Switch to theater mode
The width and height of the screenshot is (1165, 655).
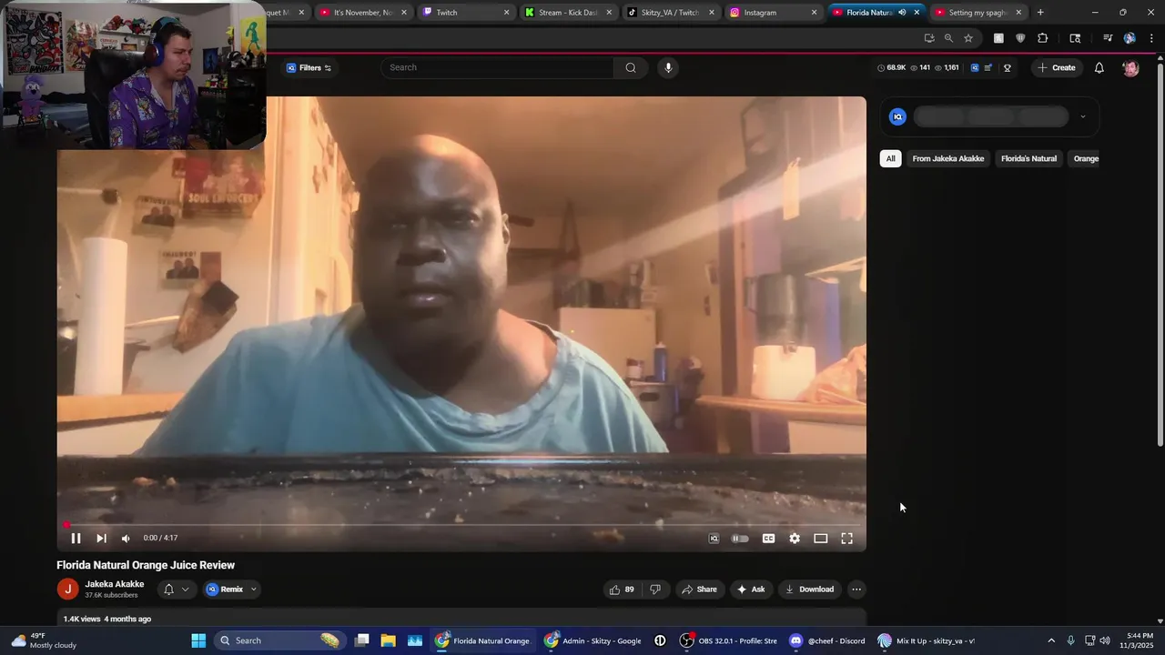coord(820,539)
